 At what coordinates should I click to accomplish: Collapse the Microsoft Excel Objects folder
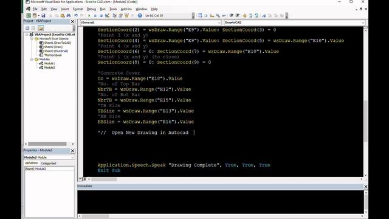point(32,39)
